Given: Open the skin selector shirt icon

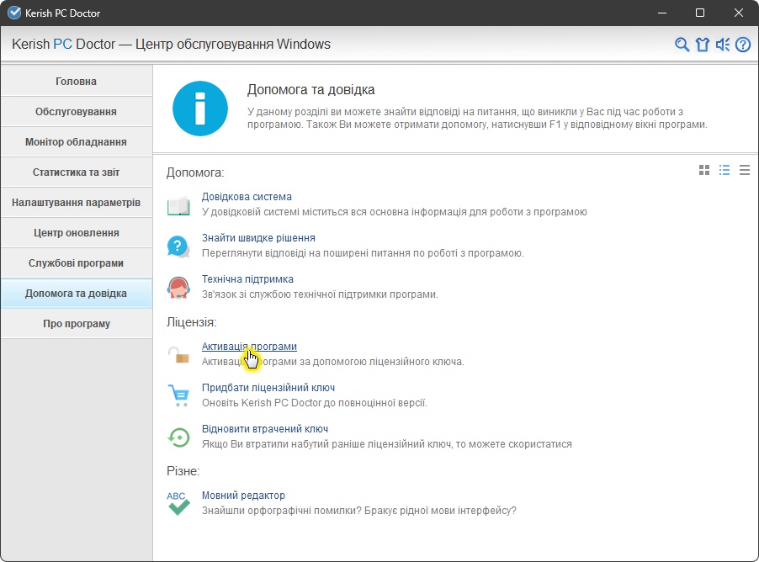Looking at the screenshot, I should (x=703, y=45).
